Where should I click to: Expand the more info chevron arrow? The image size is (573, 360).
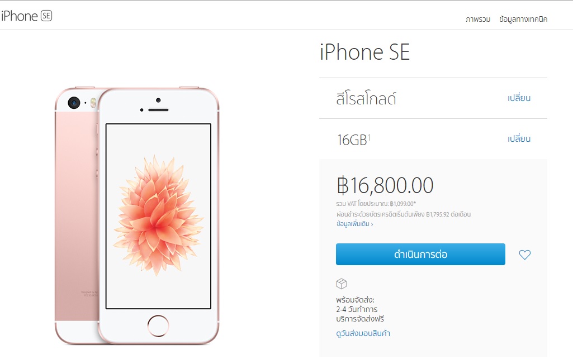[x=372, y=224]
